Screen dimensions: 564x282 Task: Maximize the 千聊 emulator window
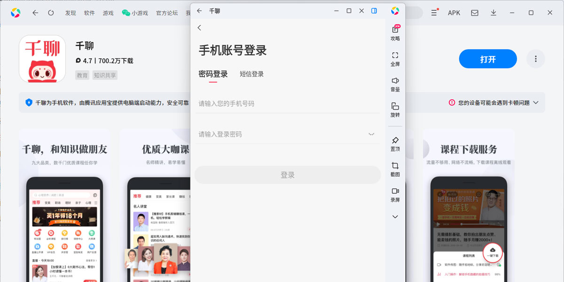pyautogui.click(x=349, y=10)
